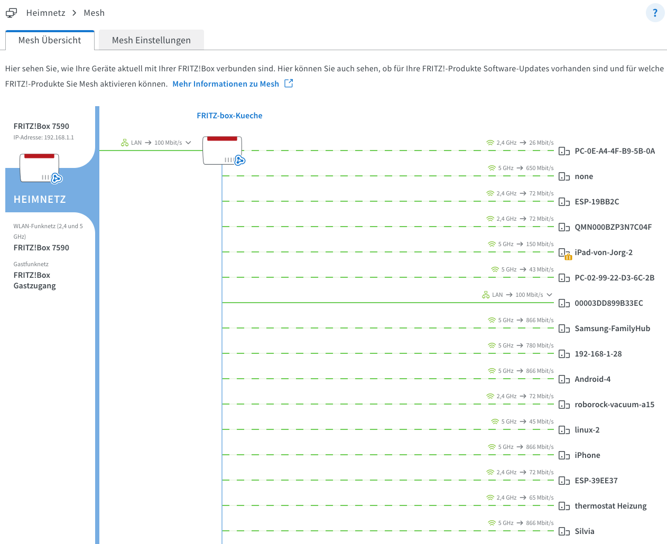The width and height of the screenshot is (667, 544).
Task: Select device name 00003DD899B33EC
Action: pyautogui.click(x=609, y=303)
